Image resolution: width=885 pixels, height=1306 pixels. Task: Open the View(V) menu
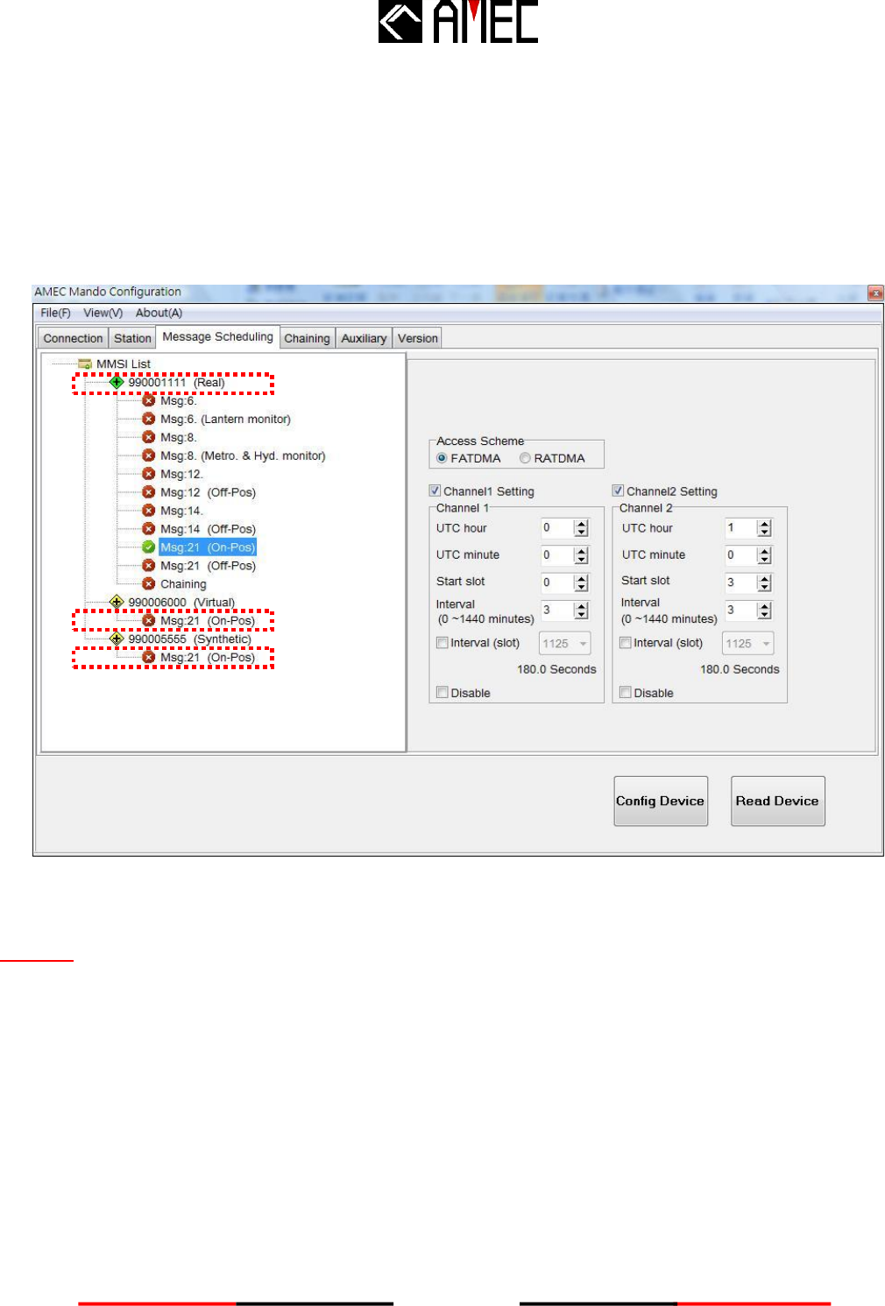coord(103,313)
